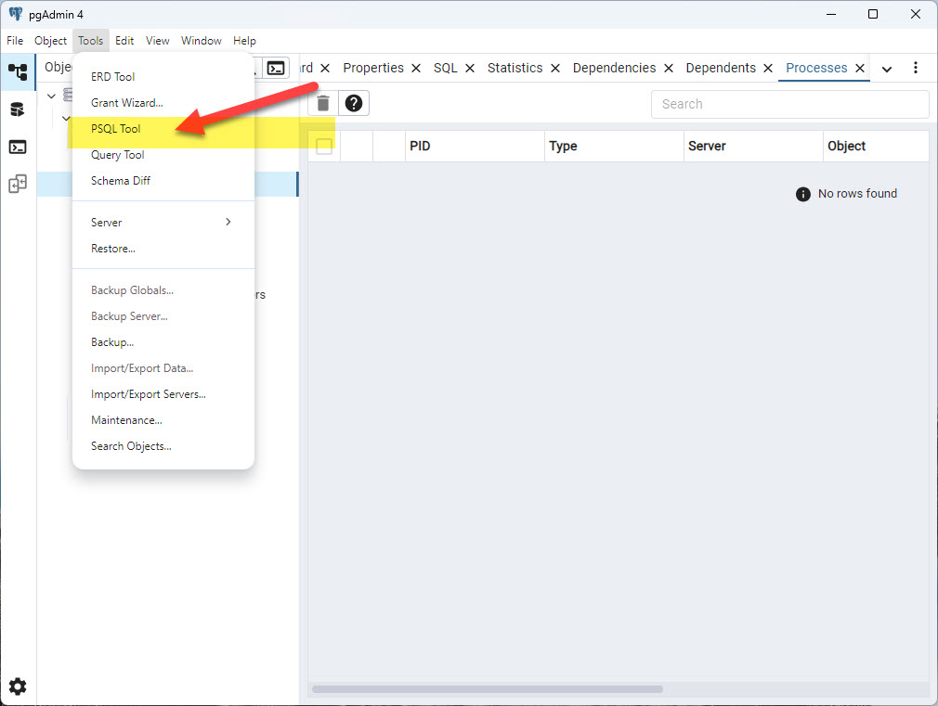
Task: Focus the Search field in Processes panel
Action: point(789,104)
